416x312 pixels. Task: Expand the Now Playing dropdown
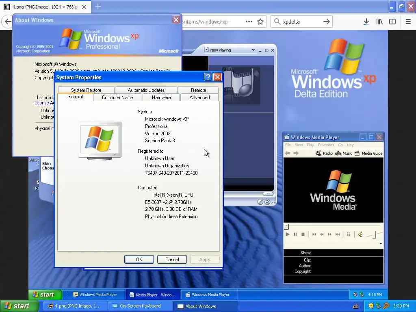253,50
